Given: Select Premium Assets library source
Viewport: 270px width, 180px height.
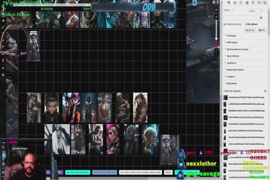Looking at the screenshot, I should pyautogui.click(x=233, y=24).
